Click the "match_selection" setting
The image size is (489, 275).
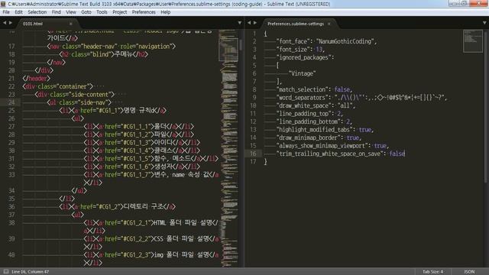[314, 89]
